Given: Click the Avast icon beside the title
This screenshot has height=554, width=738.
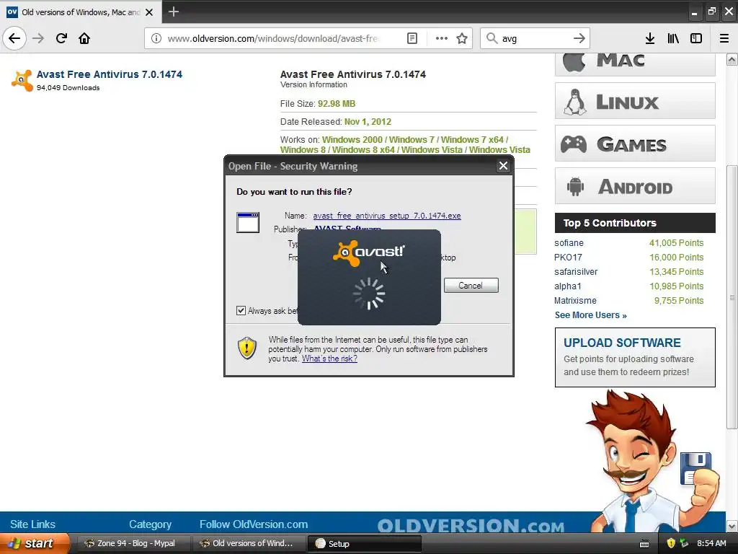Looking at the screenshot, I should [22, 80].
